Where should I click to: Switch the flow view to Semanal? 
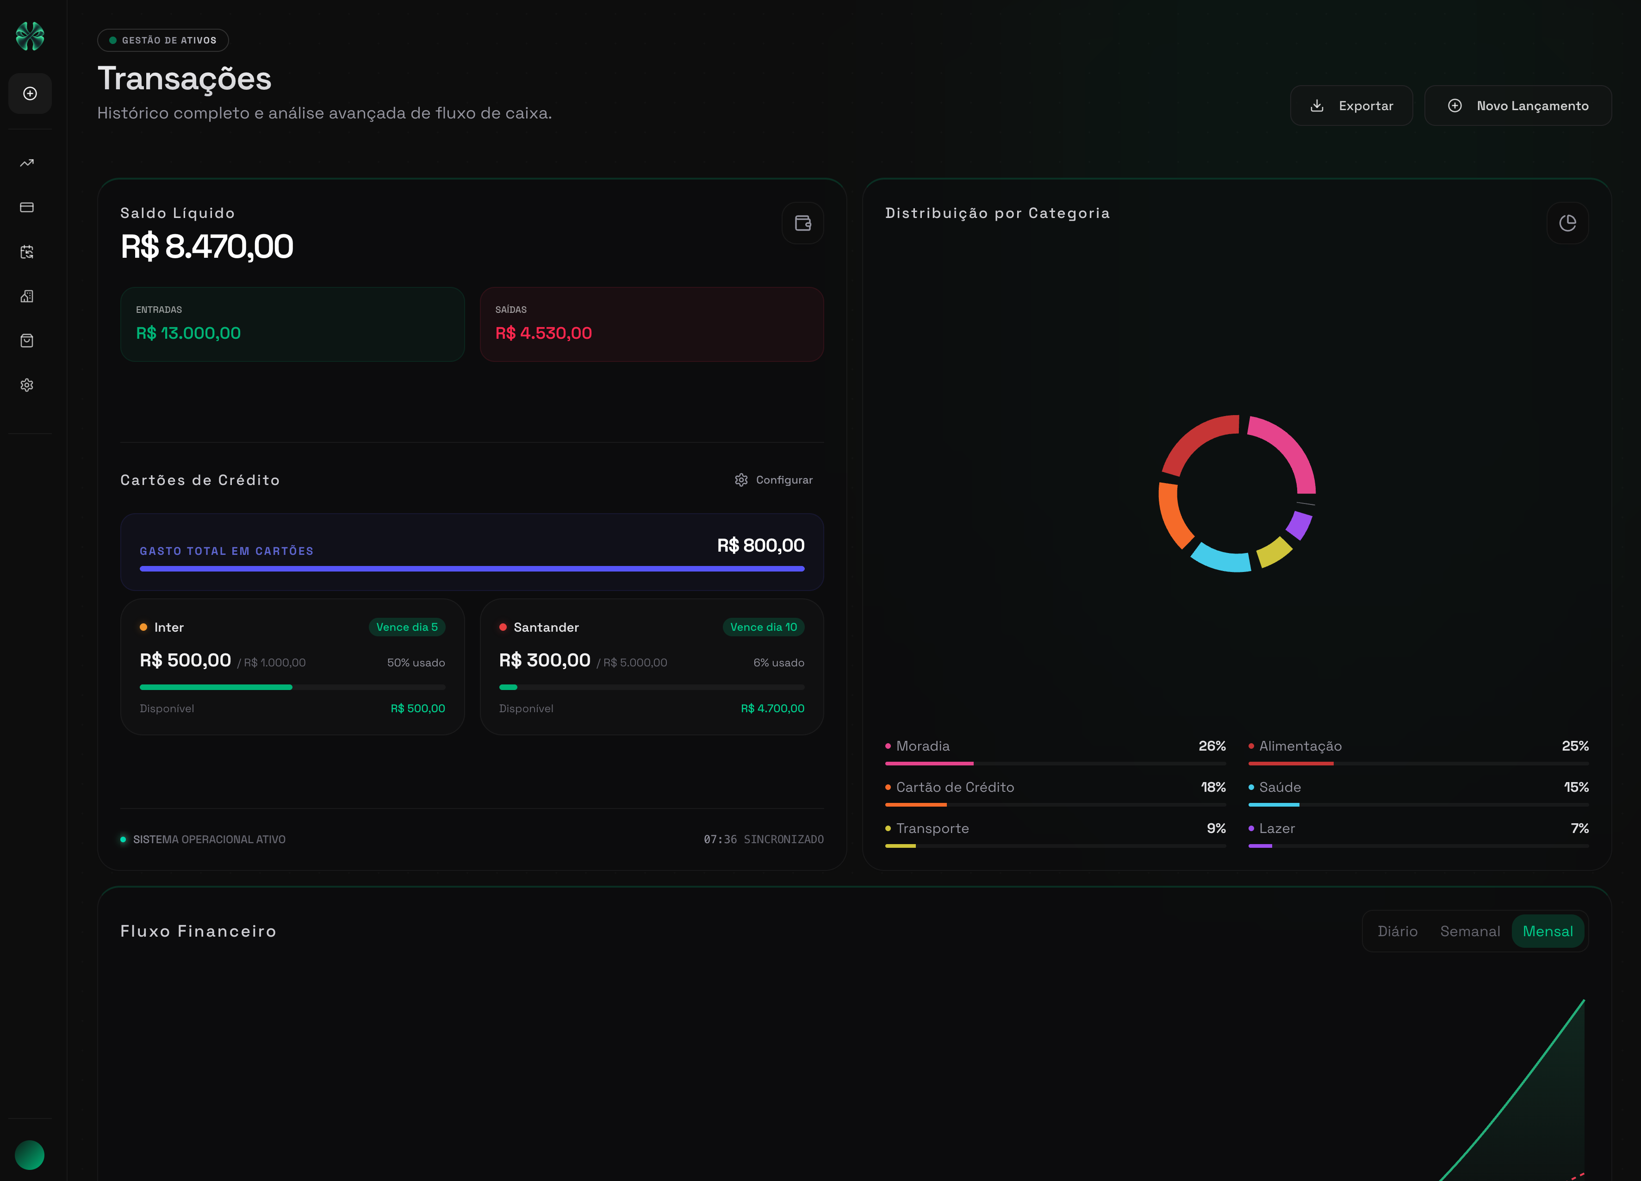1470,932
